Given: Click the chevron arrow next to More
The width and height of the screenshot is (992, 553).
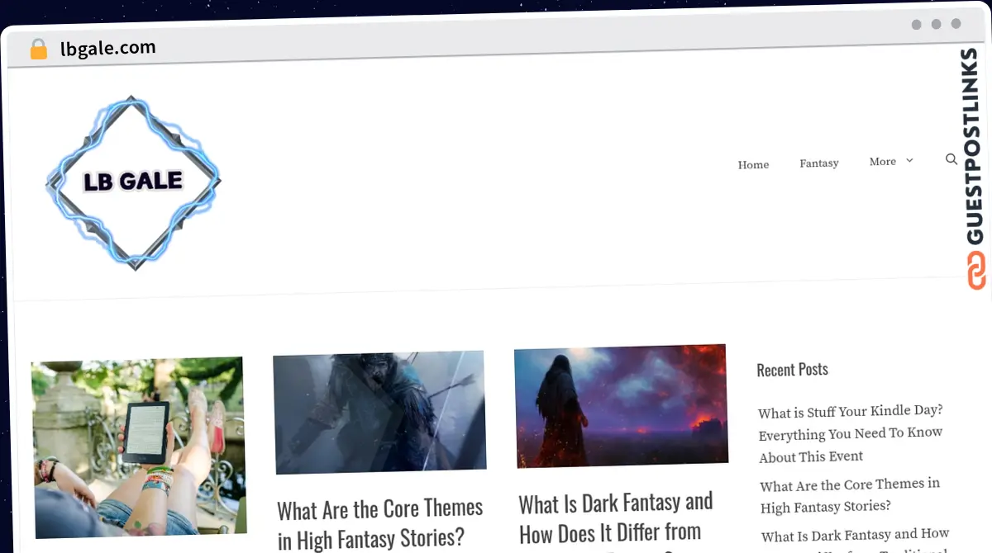Looking at the screenshot, I should pyautogui.click(x=908, y=161).
